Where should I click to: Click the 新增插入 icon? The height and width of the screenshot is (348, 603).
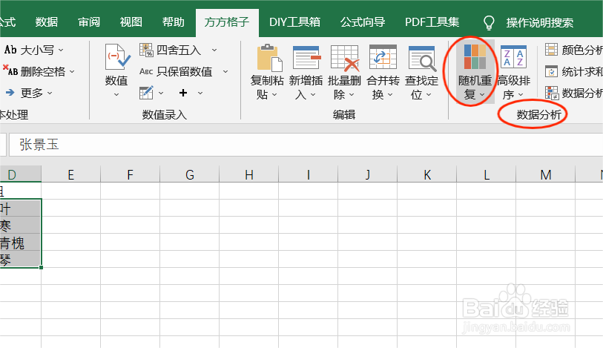tap(306, 58)
